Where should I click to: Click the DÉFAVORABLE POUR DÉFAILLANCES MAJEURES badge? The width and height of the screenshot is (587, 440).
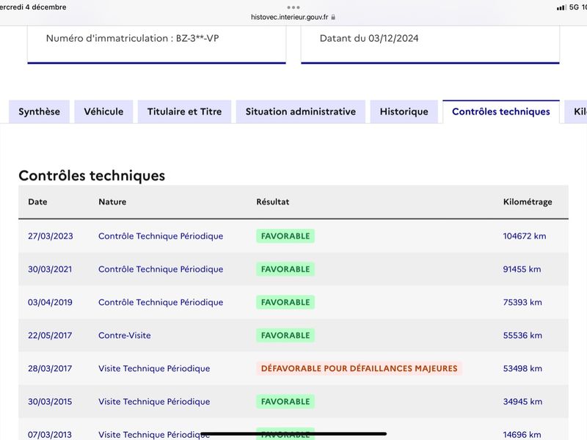pos(359,369)
